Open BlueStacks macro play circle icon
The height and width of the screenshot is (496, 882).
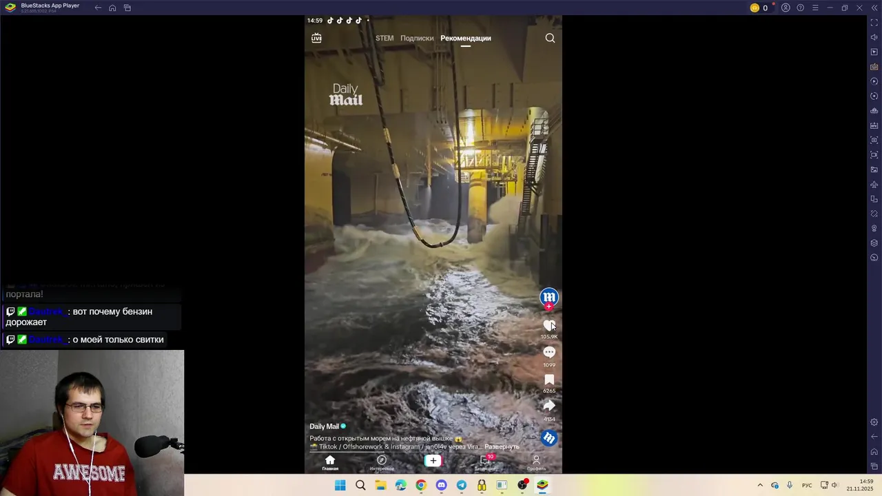[874, 81]
